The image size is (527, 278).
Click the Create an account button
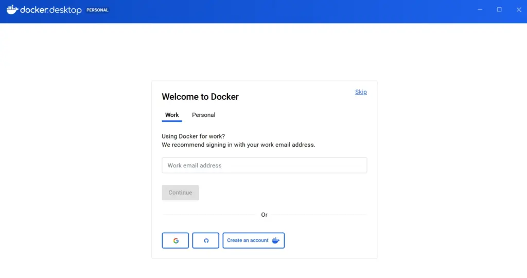pyautogui.click(x=253, y=240)
